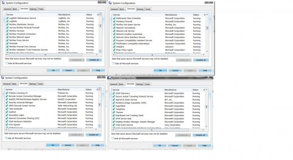This screenshot has height=160, width=293.
Task: Select the Services tab in the Protexis Licensing window
Action: pyautogui.click(x=23, y=83)
